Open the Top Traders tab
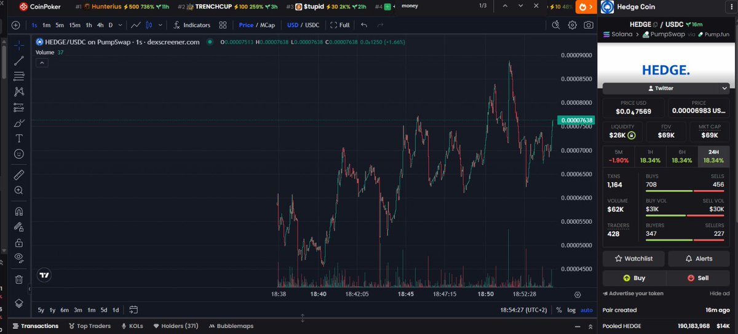Screen dimensions: 738x334 (90, 326)
